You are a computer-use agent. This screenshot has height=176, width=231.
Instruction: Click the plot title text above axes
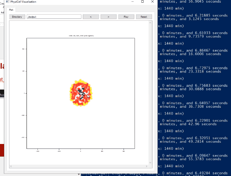point(81,36)
